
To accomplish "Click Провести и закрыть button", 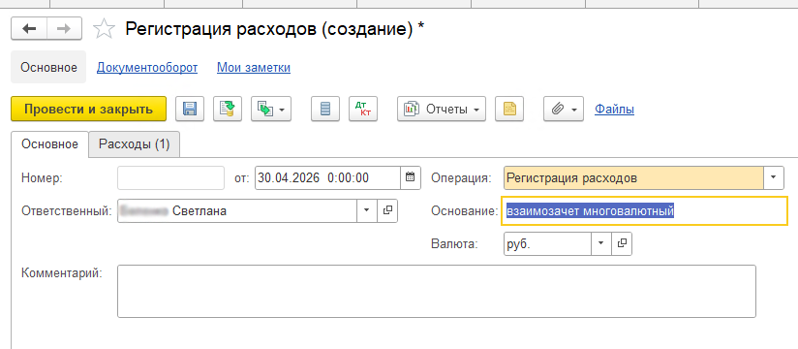I will coord(88,109).
